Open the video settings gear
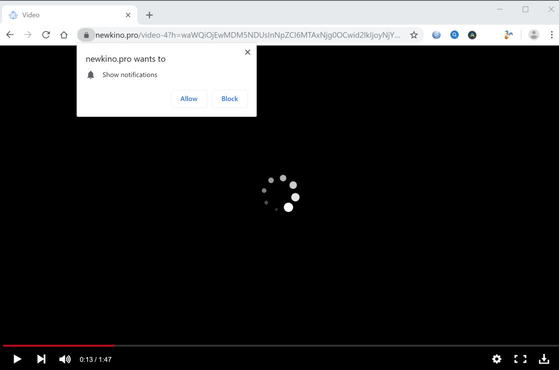Screen dimensions: 559x370 click(x=496, y=359)
